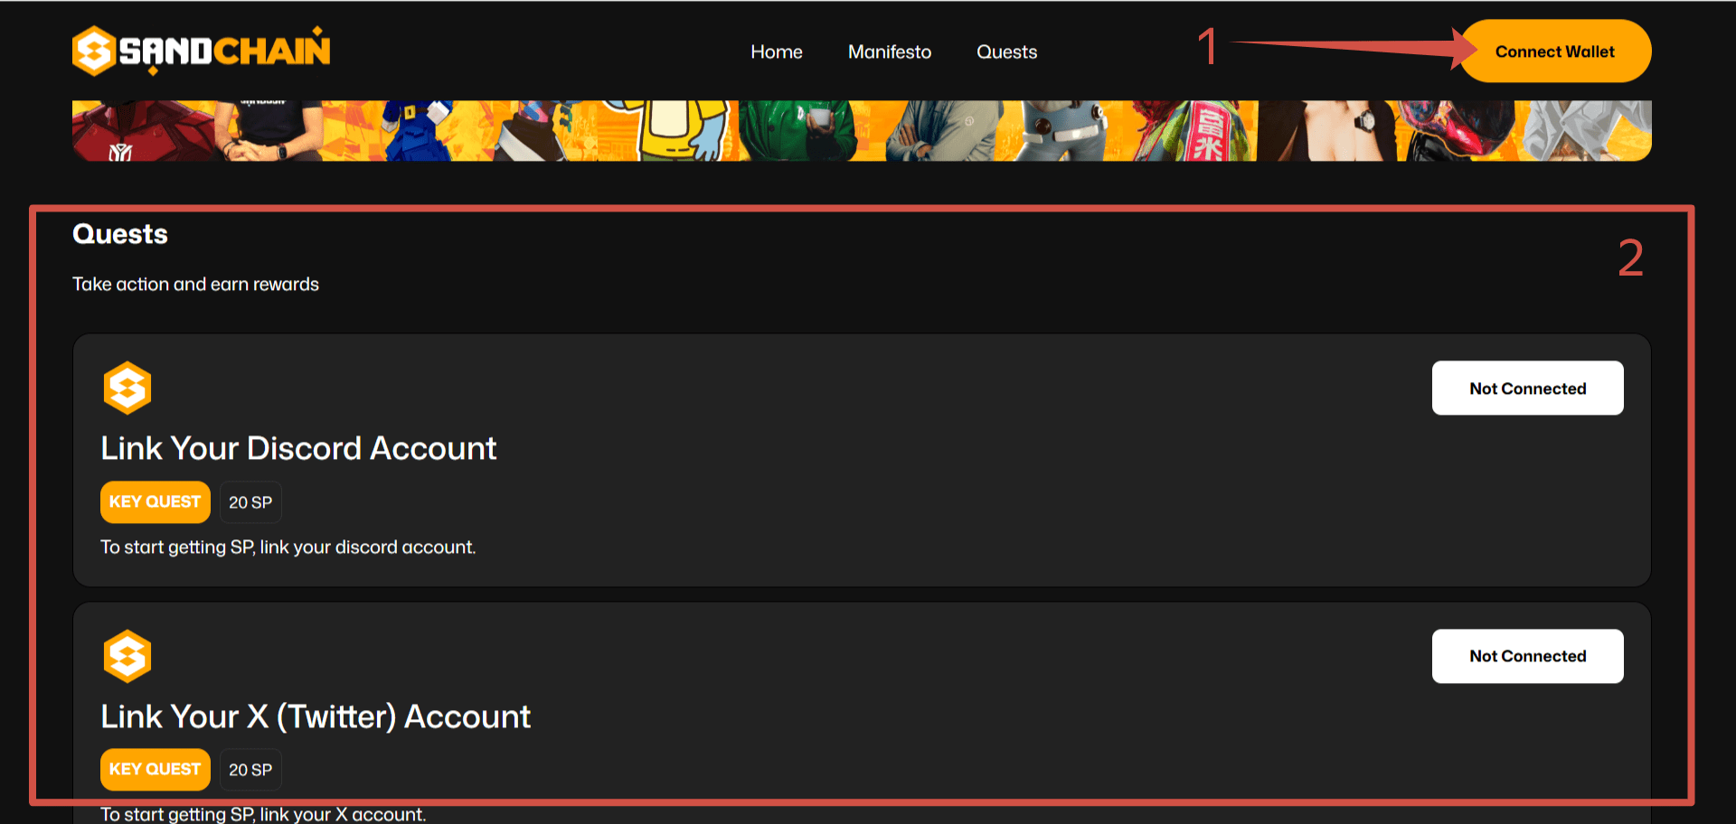Viewport: 1736px width, 824px height.
Task: Open the Link Your X (Twitter) Account title
Action: point(316,716)
